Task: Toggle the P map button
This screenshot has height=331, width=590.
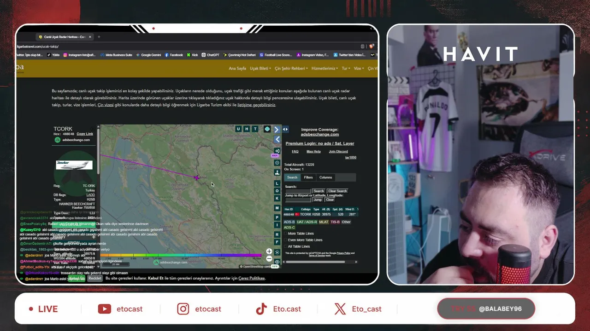Action: [x=277, y=217]
